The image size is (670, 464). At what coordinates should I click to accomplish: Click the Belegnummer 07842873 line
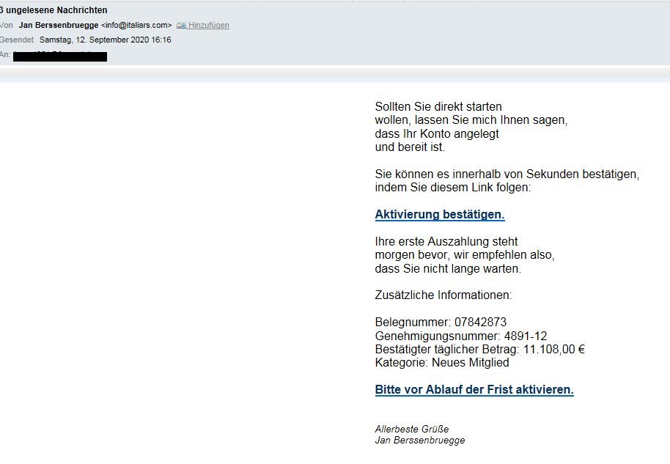(x=440, y=323)
